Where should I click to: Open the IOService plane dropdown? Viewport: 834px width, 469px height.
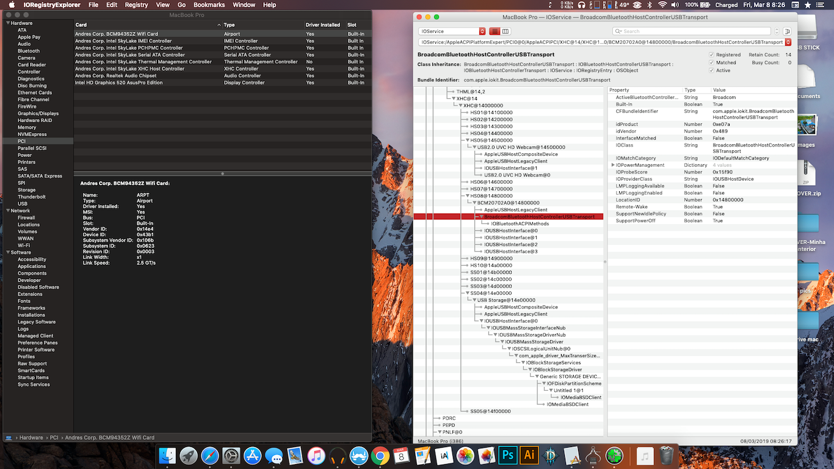pos(452,31)
